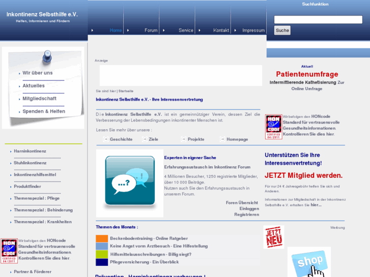Click the forum chat bubbles image

(x=130, y=183)
